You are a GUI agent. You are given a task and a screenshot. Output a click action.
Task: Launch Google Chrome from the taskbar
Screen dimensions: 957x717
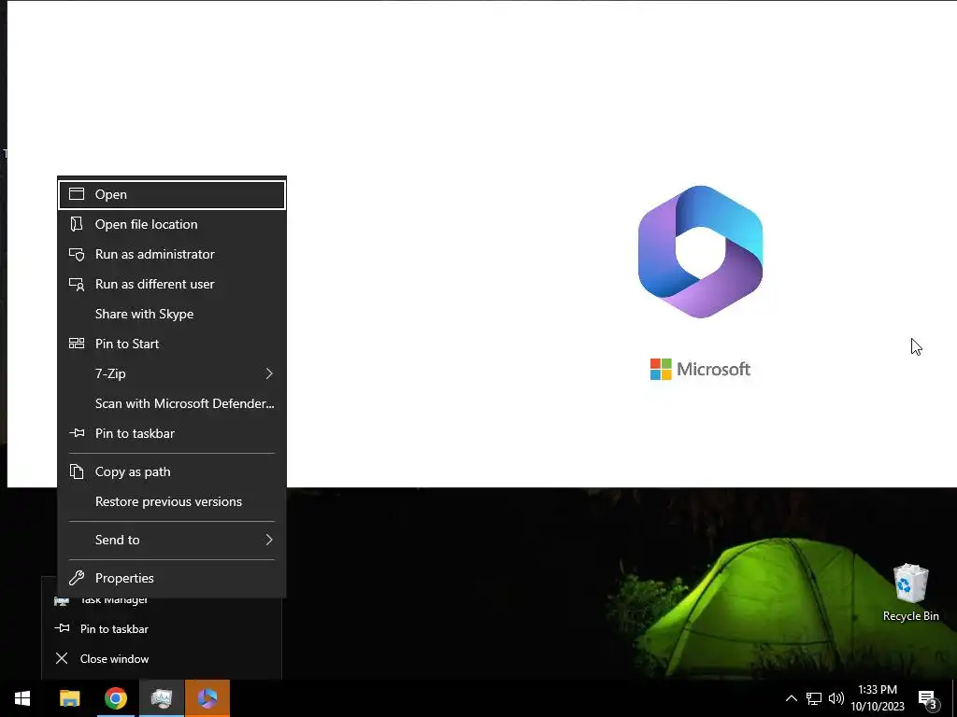pyautogui.click(x=115, y=698)
